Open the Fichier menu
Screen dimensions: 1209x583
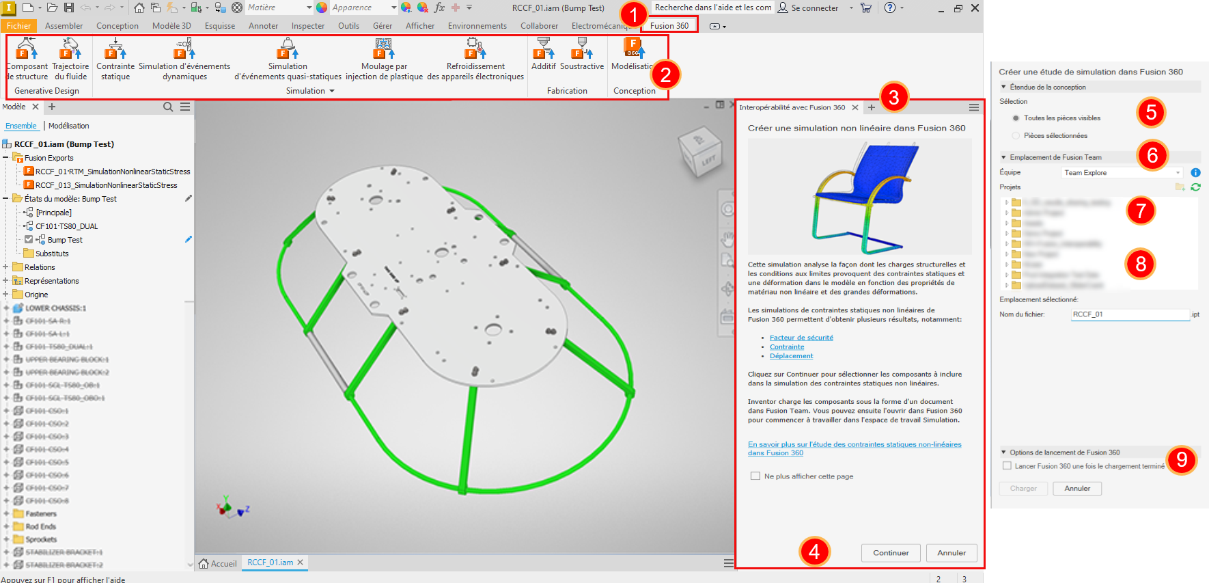pos(18,26)
